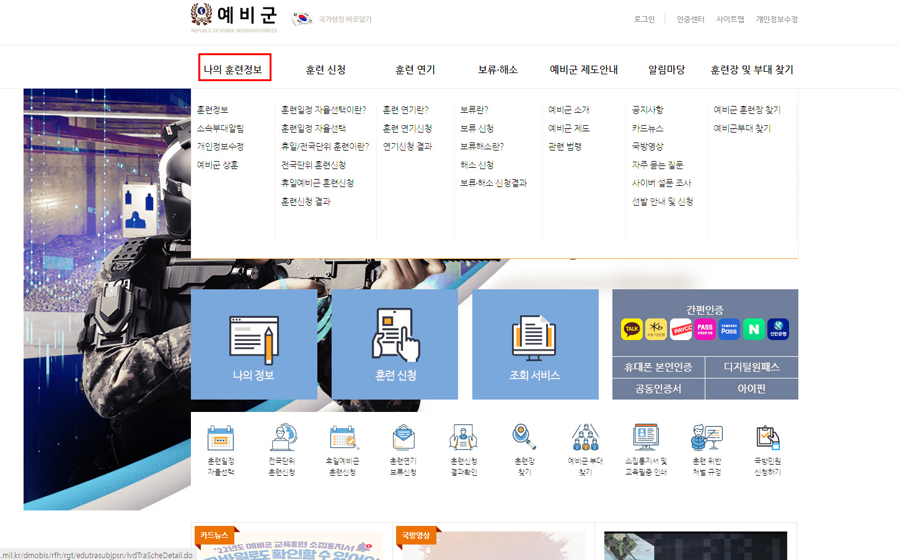The height and width of the screenshot is (560, 900).
Task: Select 연기신청 결과 submenu item
Action: pyautogui.click(x=407, y=146)
